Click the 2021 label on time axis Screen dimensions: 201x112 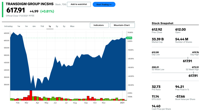point(122,103)
